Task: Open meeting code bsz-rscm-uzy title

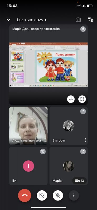Action: (x=30, y=20)
